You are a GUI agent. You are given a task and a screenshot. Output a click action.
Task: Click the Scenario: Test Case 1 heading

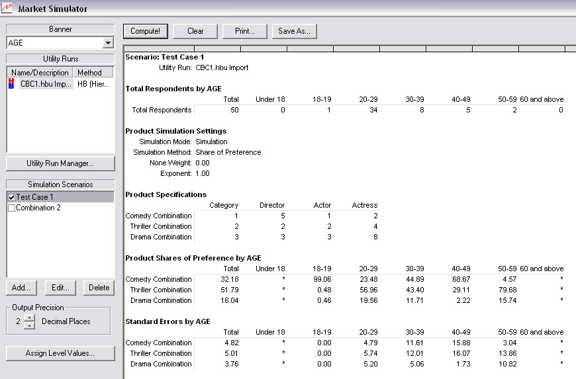(x=165, y=58)
